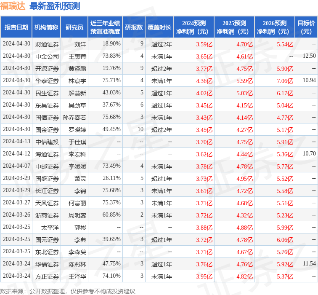Click 海通证券 institution cell
Screen dimensions: 318x295
(47, 154)
